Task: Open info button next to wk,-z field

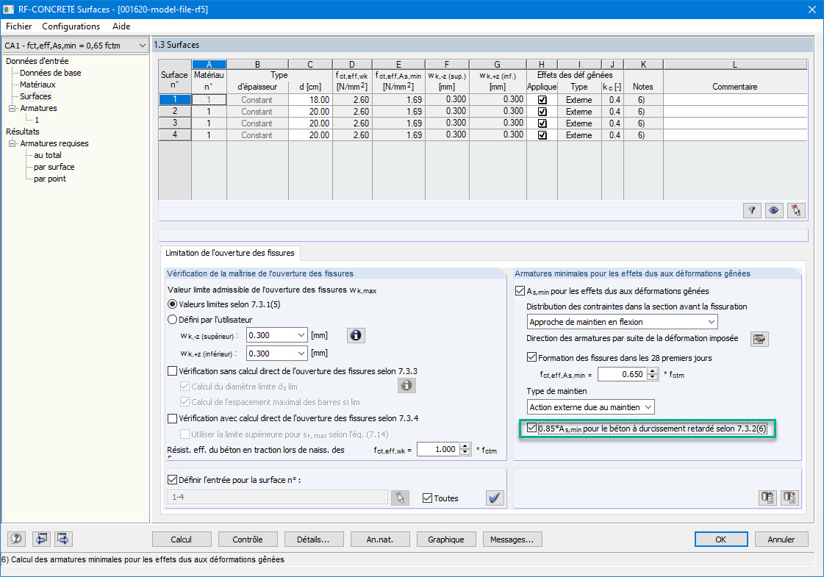Action: tap(356, 335)
